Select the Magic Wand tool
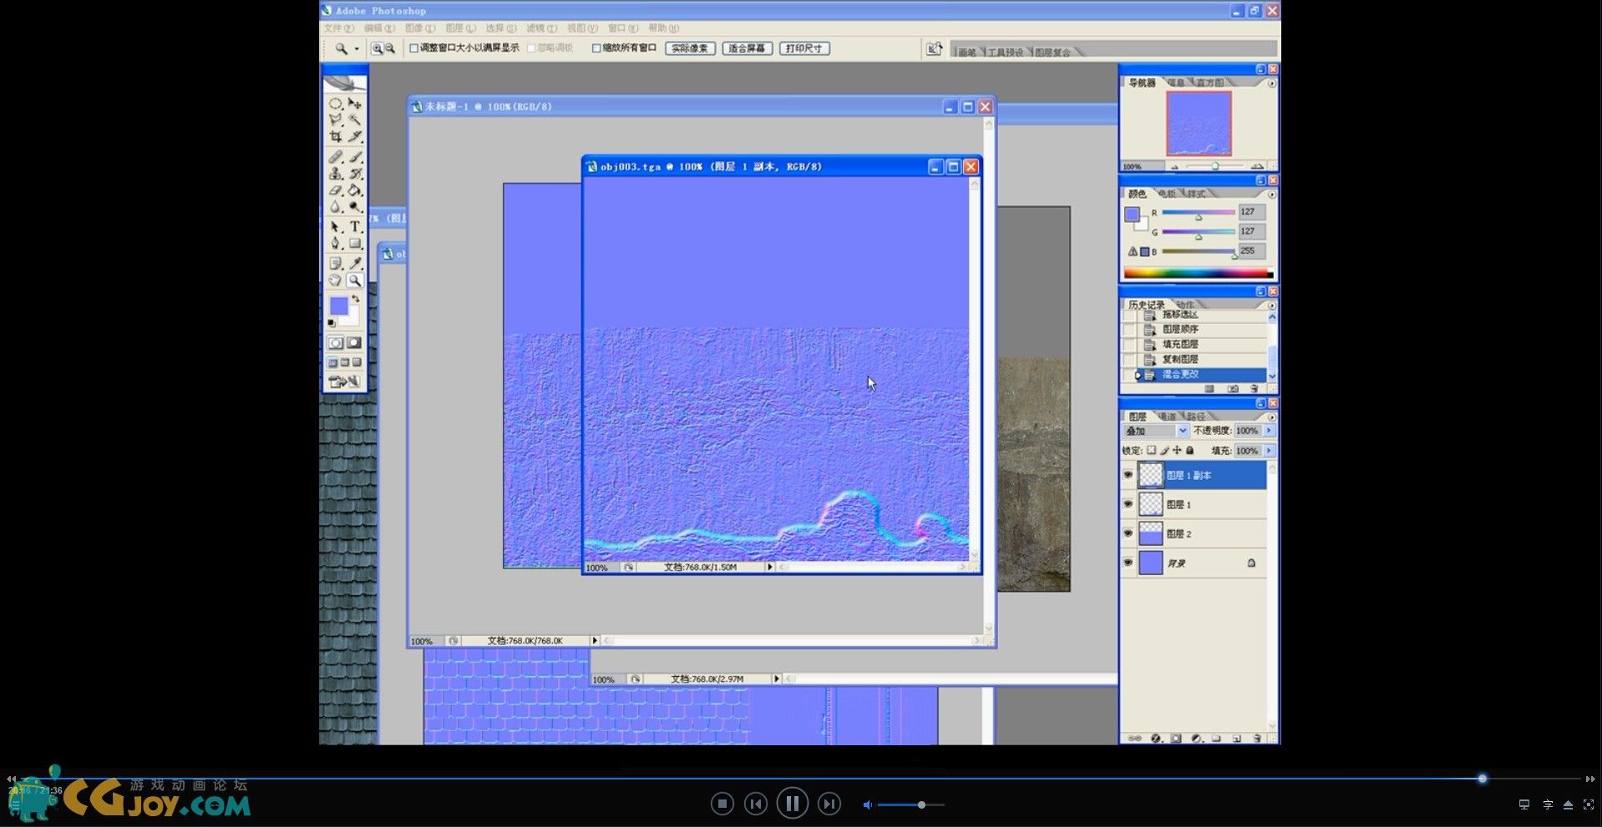1602x827 pixels. click(355, 119)
